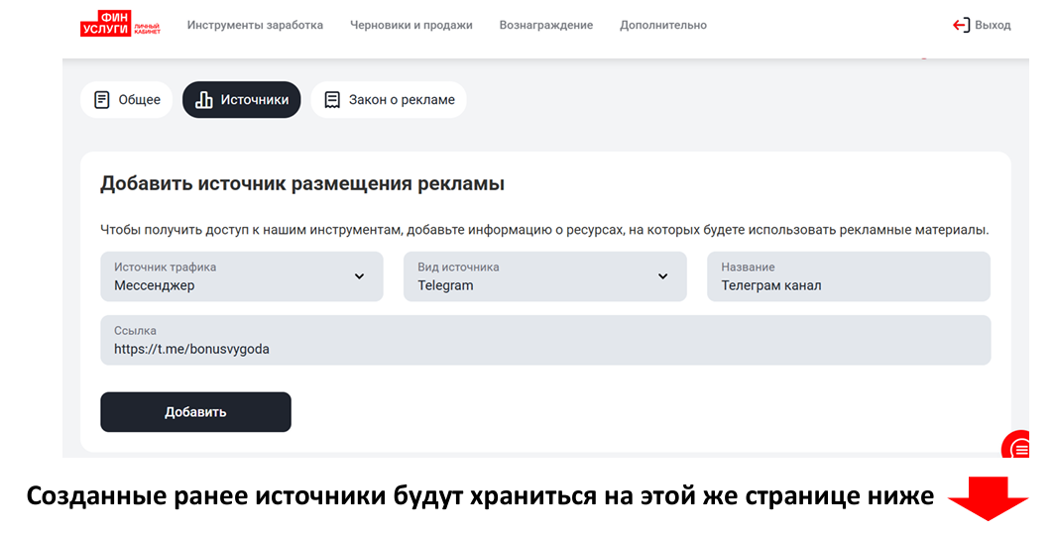Screen dimensions: 1055x536
Task: Click the red exit door icon
Action: pyautogui.click(x=960, y=26)
